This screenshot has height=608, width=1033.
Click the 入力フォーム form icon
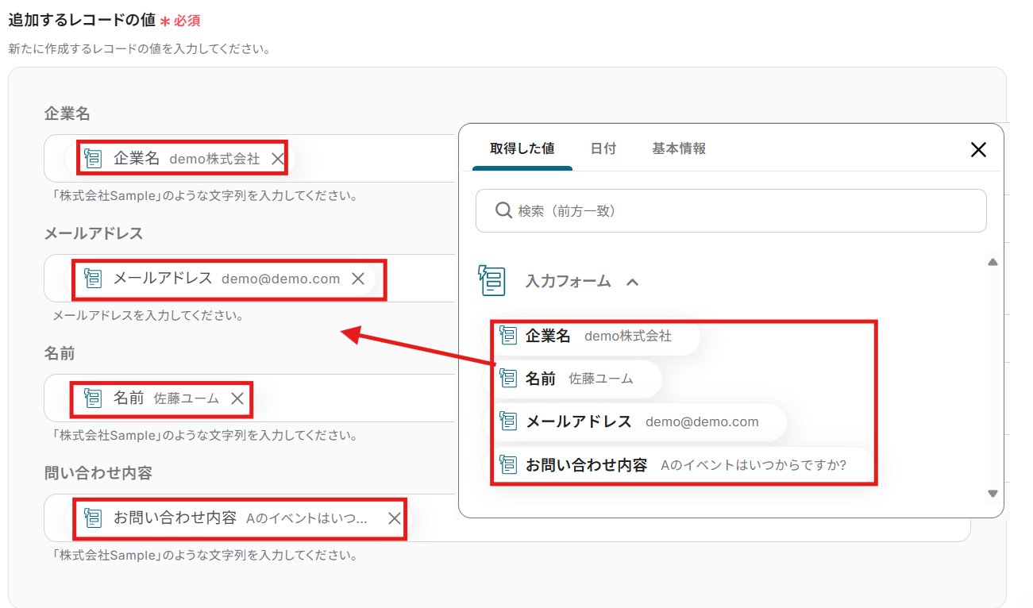pos(491,280)
